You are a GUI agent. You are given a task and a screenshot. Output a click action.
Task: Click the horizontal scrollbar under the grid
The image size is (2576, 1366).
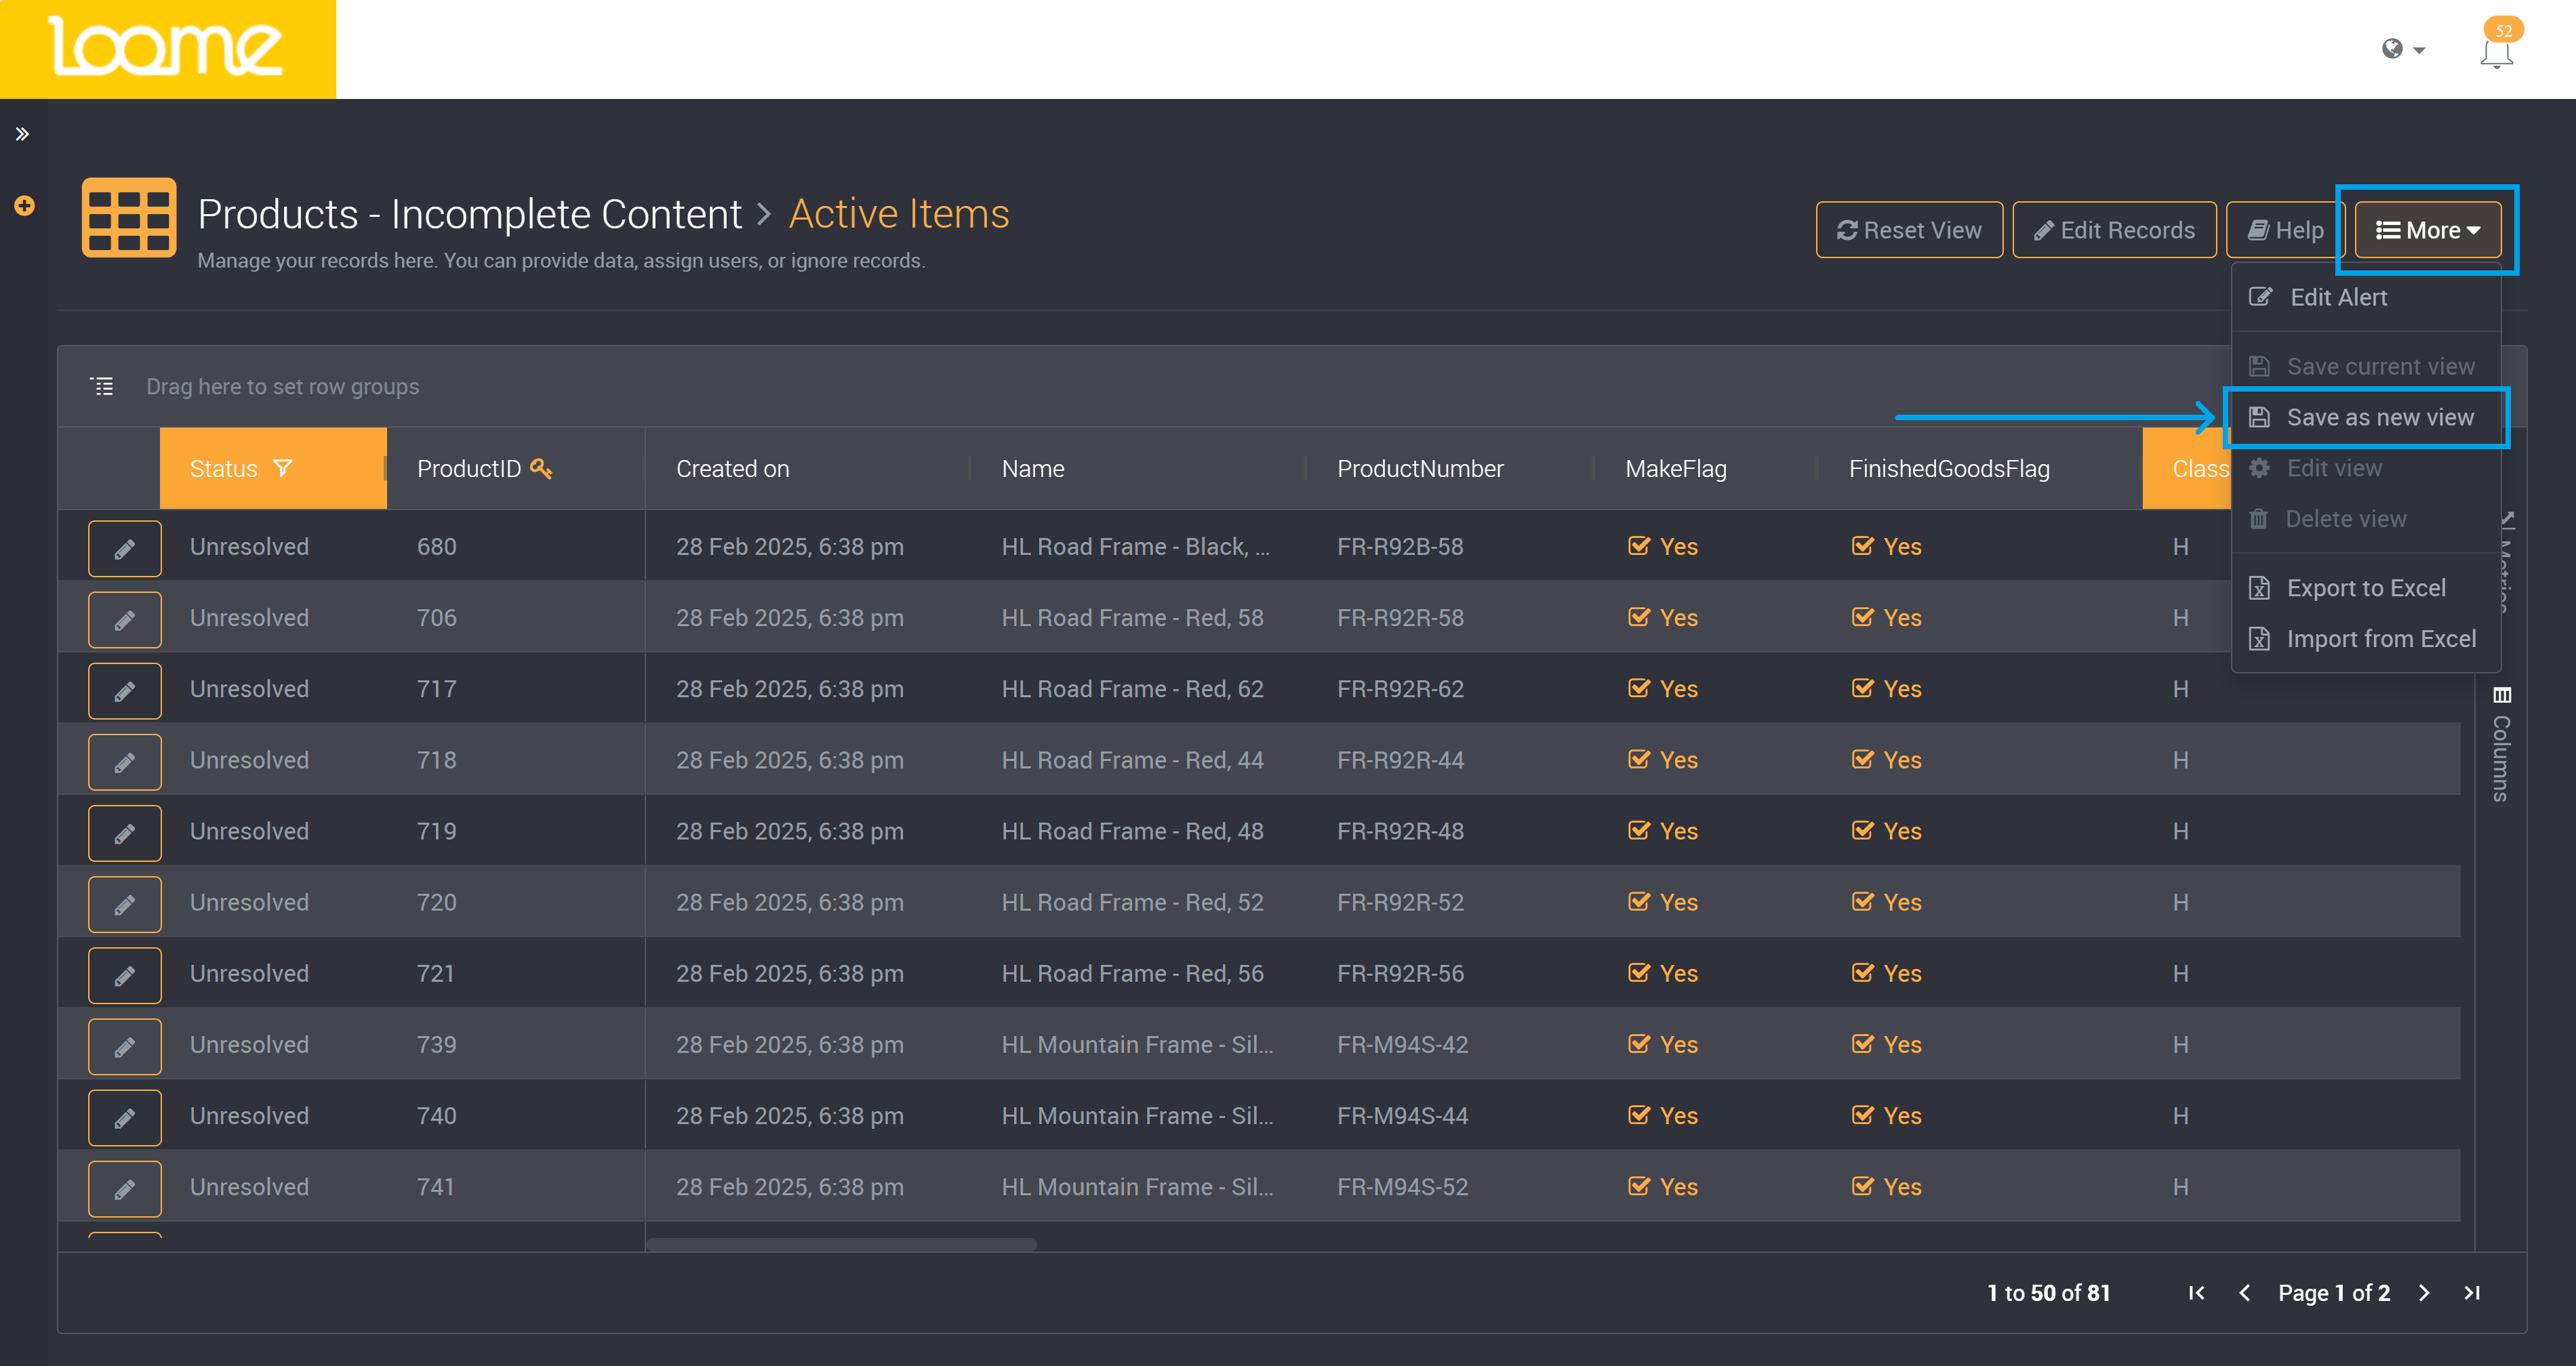coord(841,1244)
